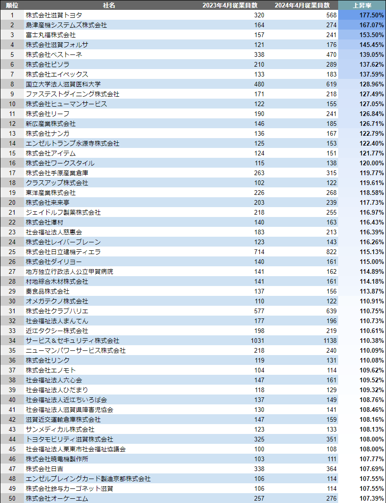
Task: Select 株式会社クラブハリエ cell
Action: click(x=109, y=311)
